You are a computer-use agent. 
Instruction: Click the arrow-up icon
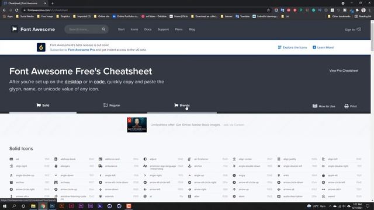234,189
